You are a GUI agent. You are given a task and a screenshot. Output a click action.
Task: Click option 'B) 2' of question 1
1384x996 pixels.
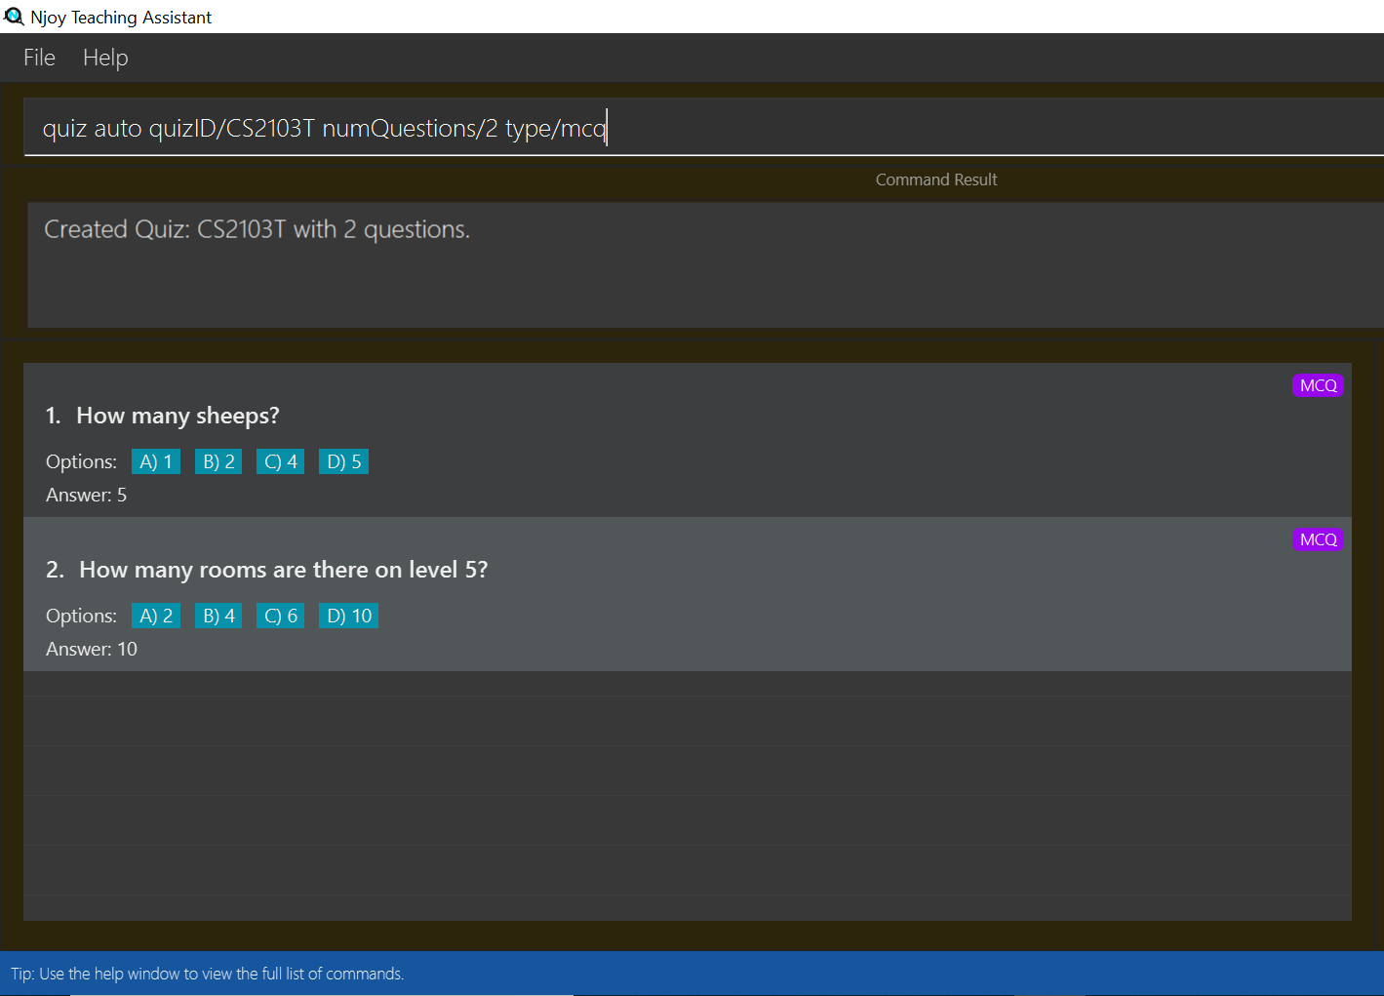tap(218, 461)
